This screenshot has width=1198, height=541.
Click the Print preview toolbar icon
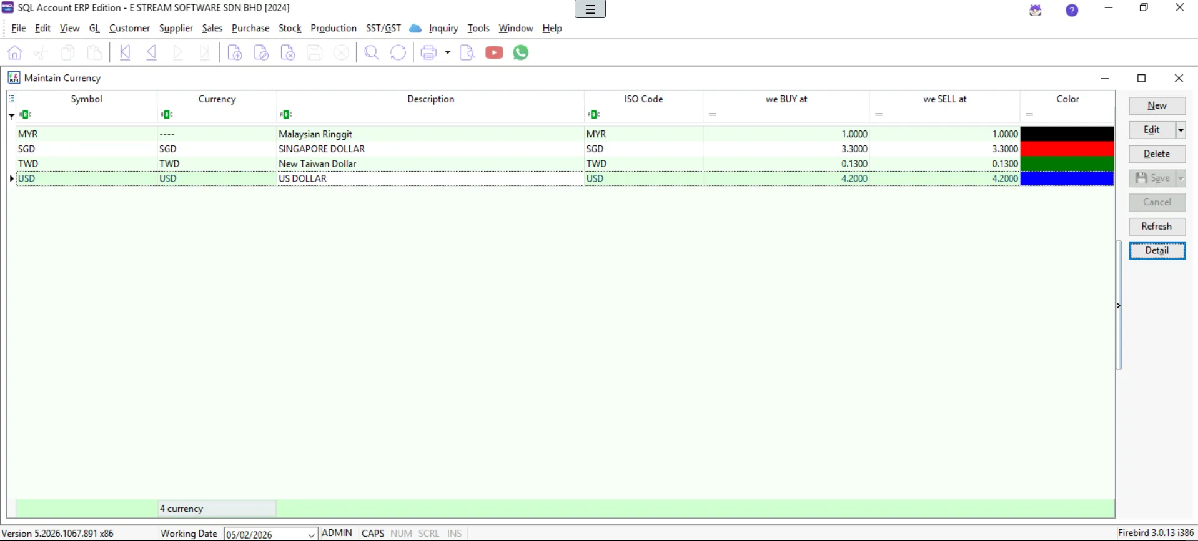point(467,52)
